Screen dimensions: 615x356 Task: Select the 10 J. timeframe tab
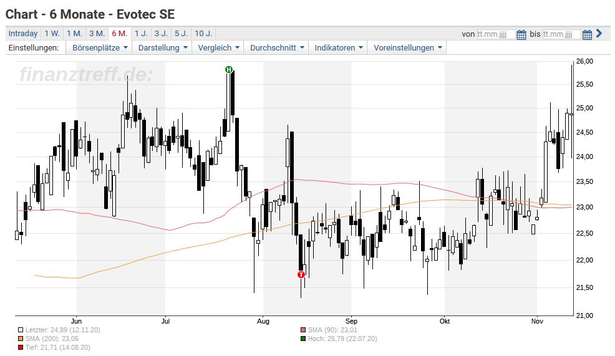[203, 33]
